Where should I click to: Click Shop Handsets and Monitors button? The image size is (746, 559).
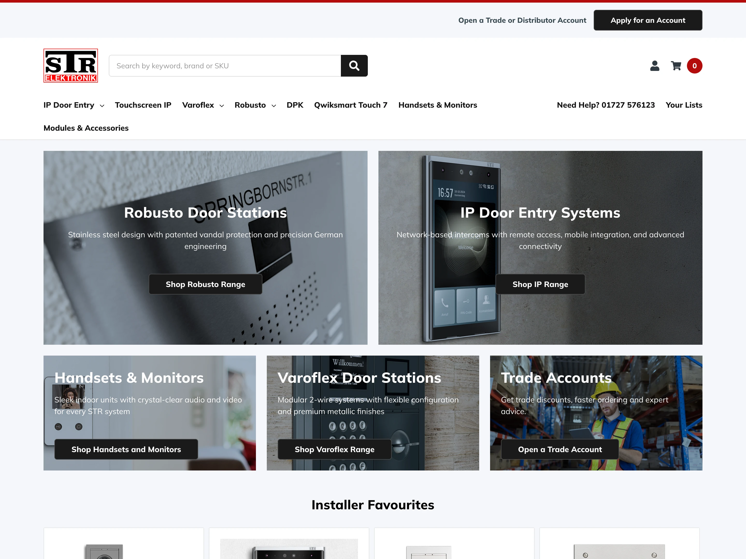(126, 450)
